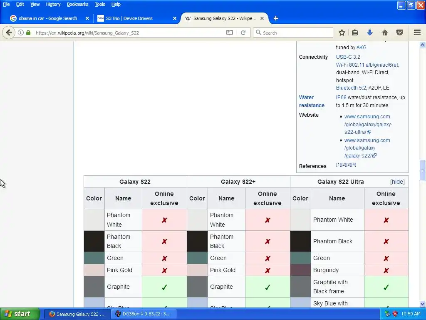Open the Downloads arrow icon
426x320 pixels.
click(370, 32)
